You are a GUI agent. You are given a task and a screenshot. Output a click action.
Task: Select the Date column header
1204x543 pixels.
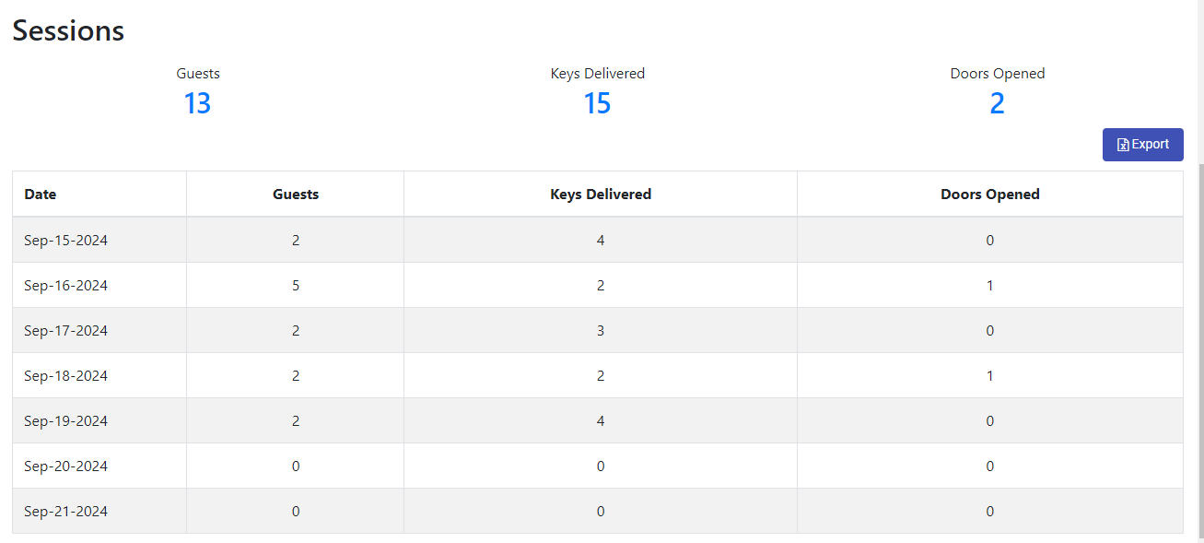pos(41,195)
